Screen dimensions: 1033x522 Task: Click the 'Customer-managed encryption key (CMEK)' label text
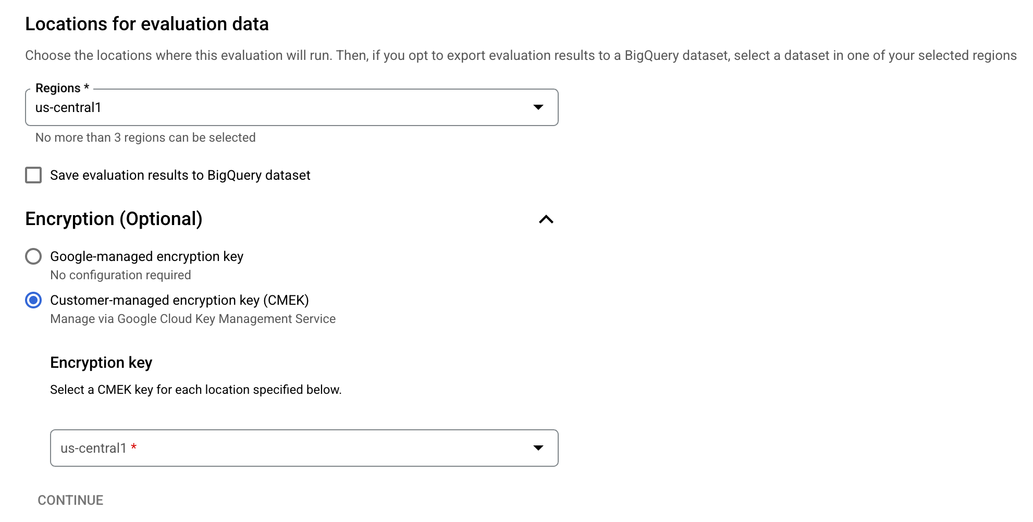point(179,301)
